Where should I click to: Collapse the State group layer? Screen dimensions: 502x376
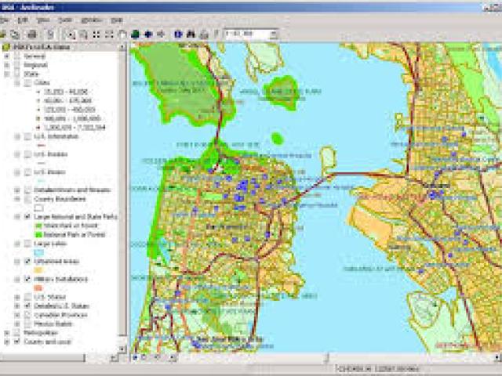[6, 74]
